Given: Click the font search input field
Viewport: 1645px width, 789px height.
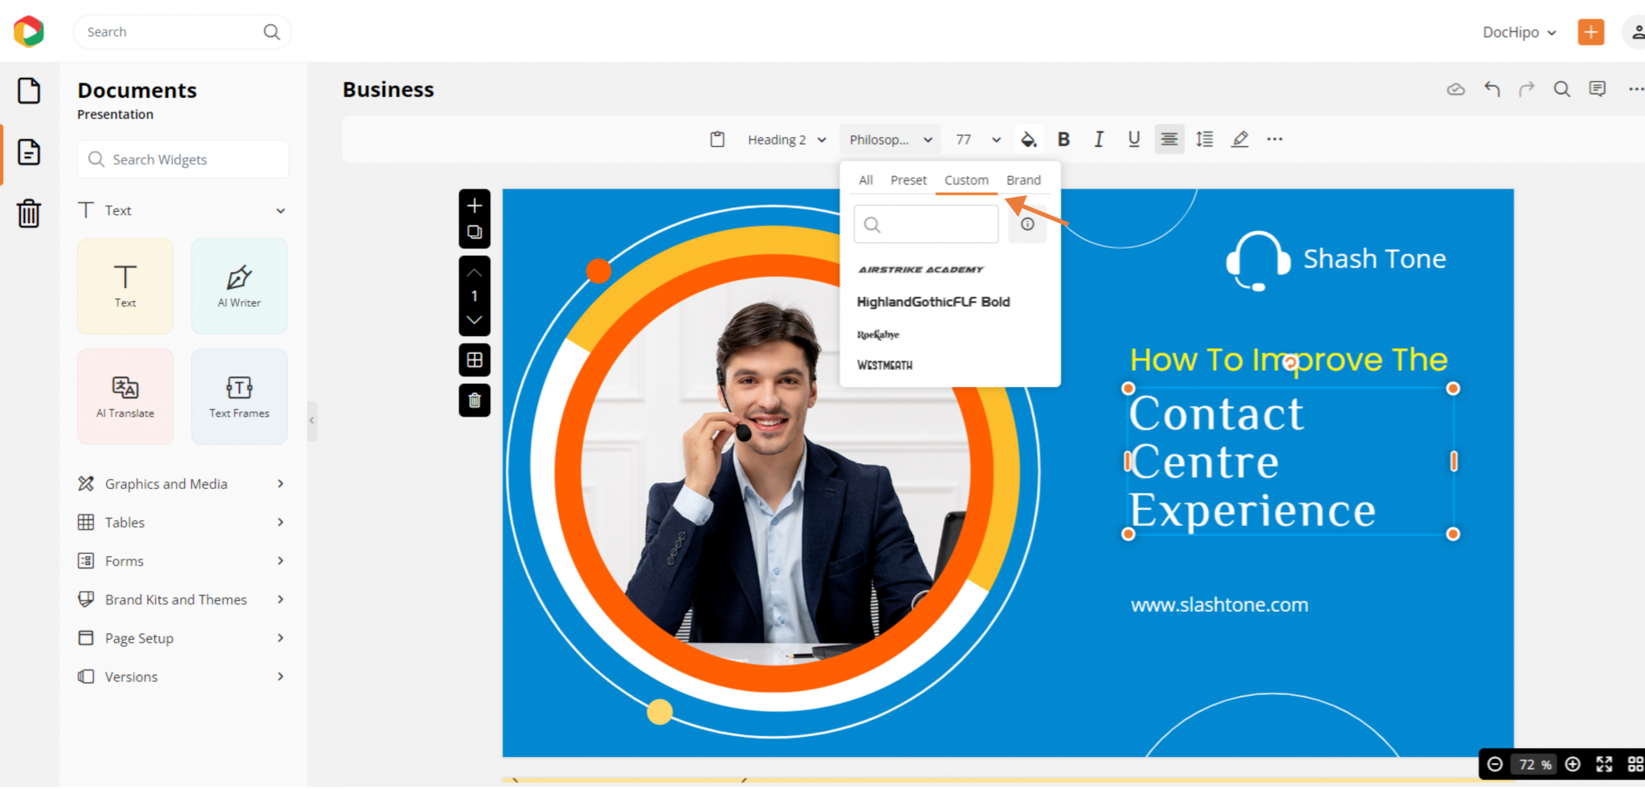Looking at the screenshot, I should click(925, 224).
